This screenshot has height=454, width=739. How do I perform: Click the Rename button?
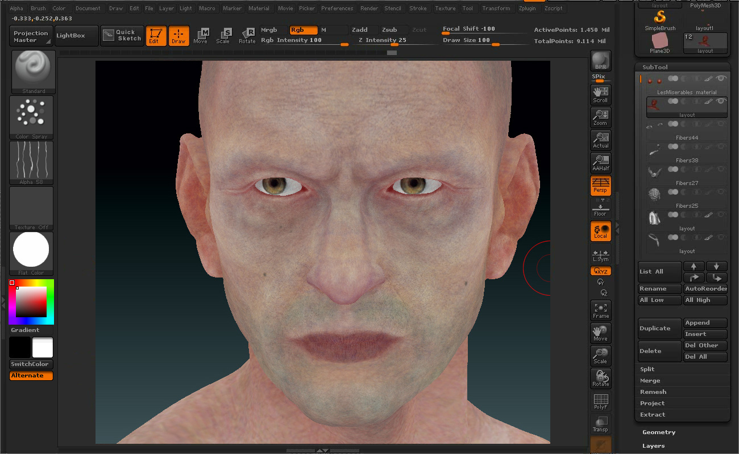click(x=659, y=288)
